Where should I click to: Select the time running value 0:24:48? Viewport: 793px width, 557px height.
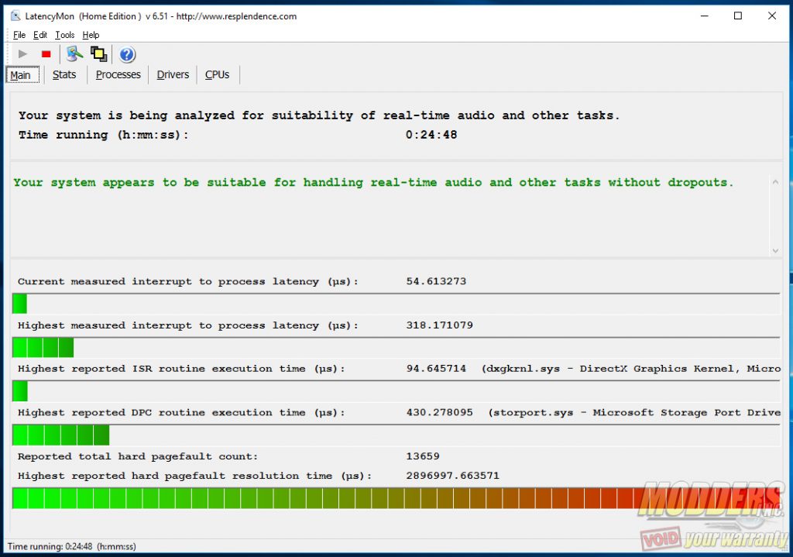[431, 135]
